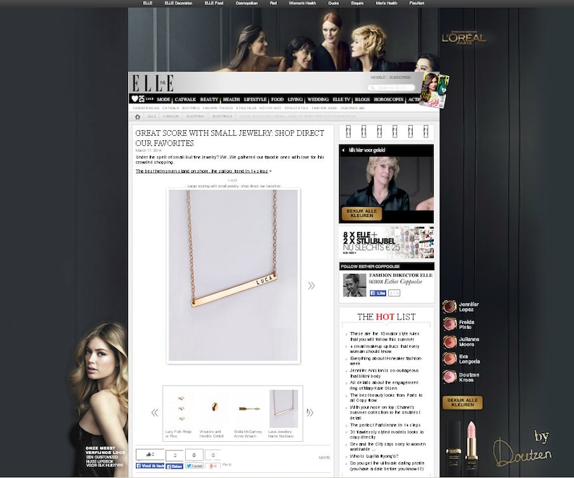Click the Pin it button
This screenshot has height=478, width=574.
pos(226,465)
